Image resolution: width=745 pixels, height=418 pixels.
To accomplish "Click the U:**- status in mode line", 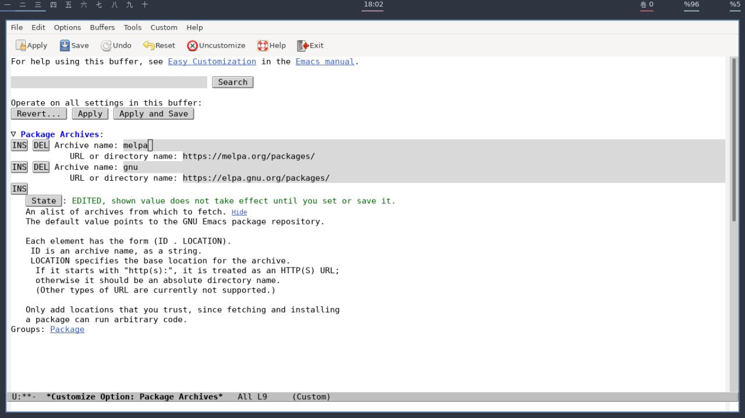I will click(24, 396).
